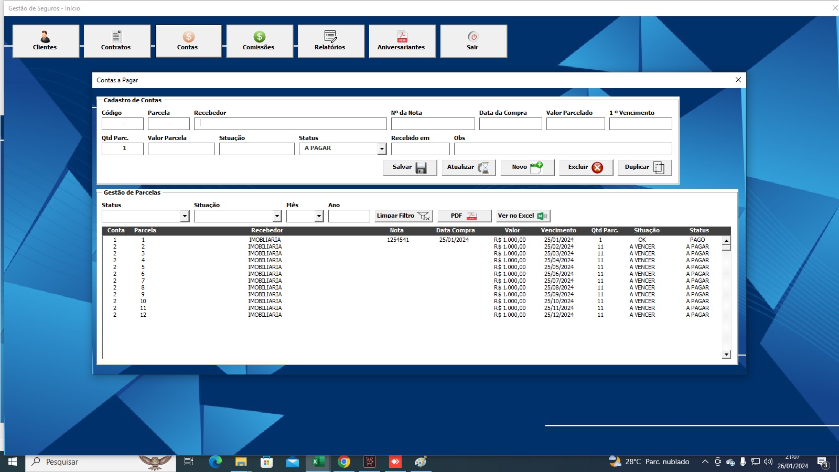Open Microsoft Edge from the taskbar
Screen dimensions: 839x472
(x=215, y=462)
